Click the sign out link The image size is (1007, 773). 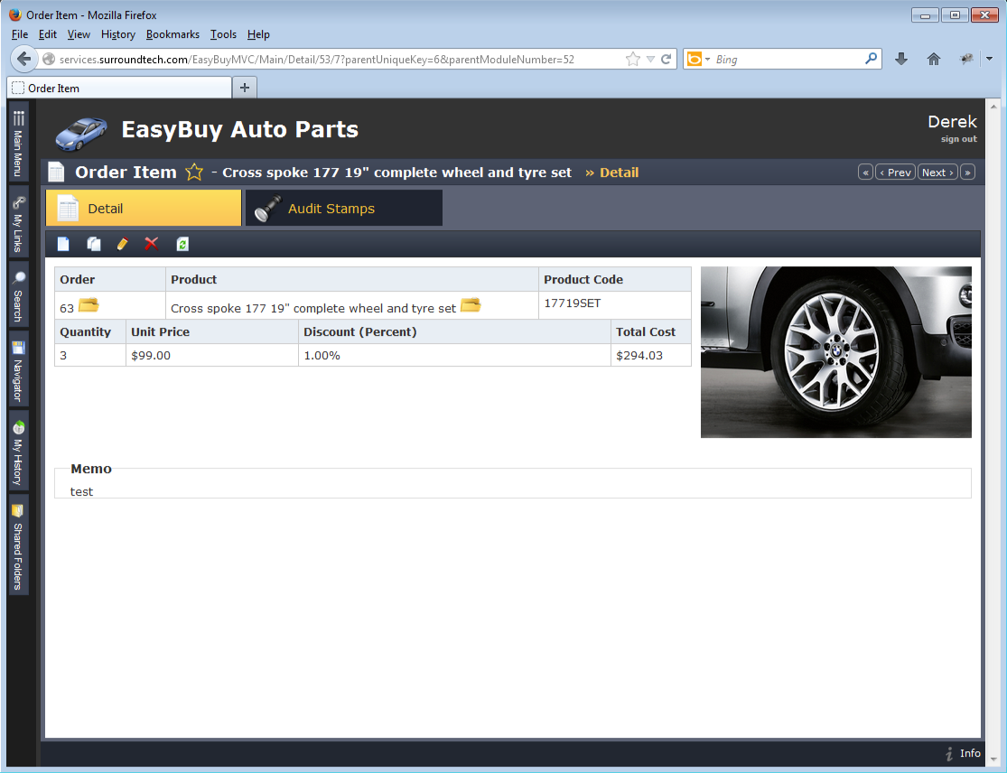pos(959,139)
